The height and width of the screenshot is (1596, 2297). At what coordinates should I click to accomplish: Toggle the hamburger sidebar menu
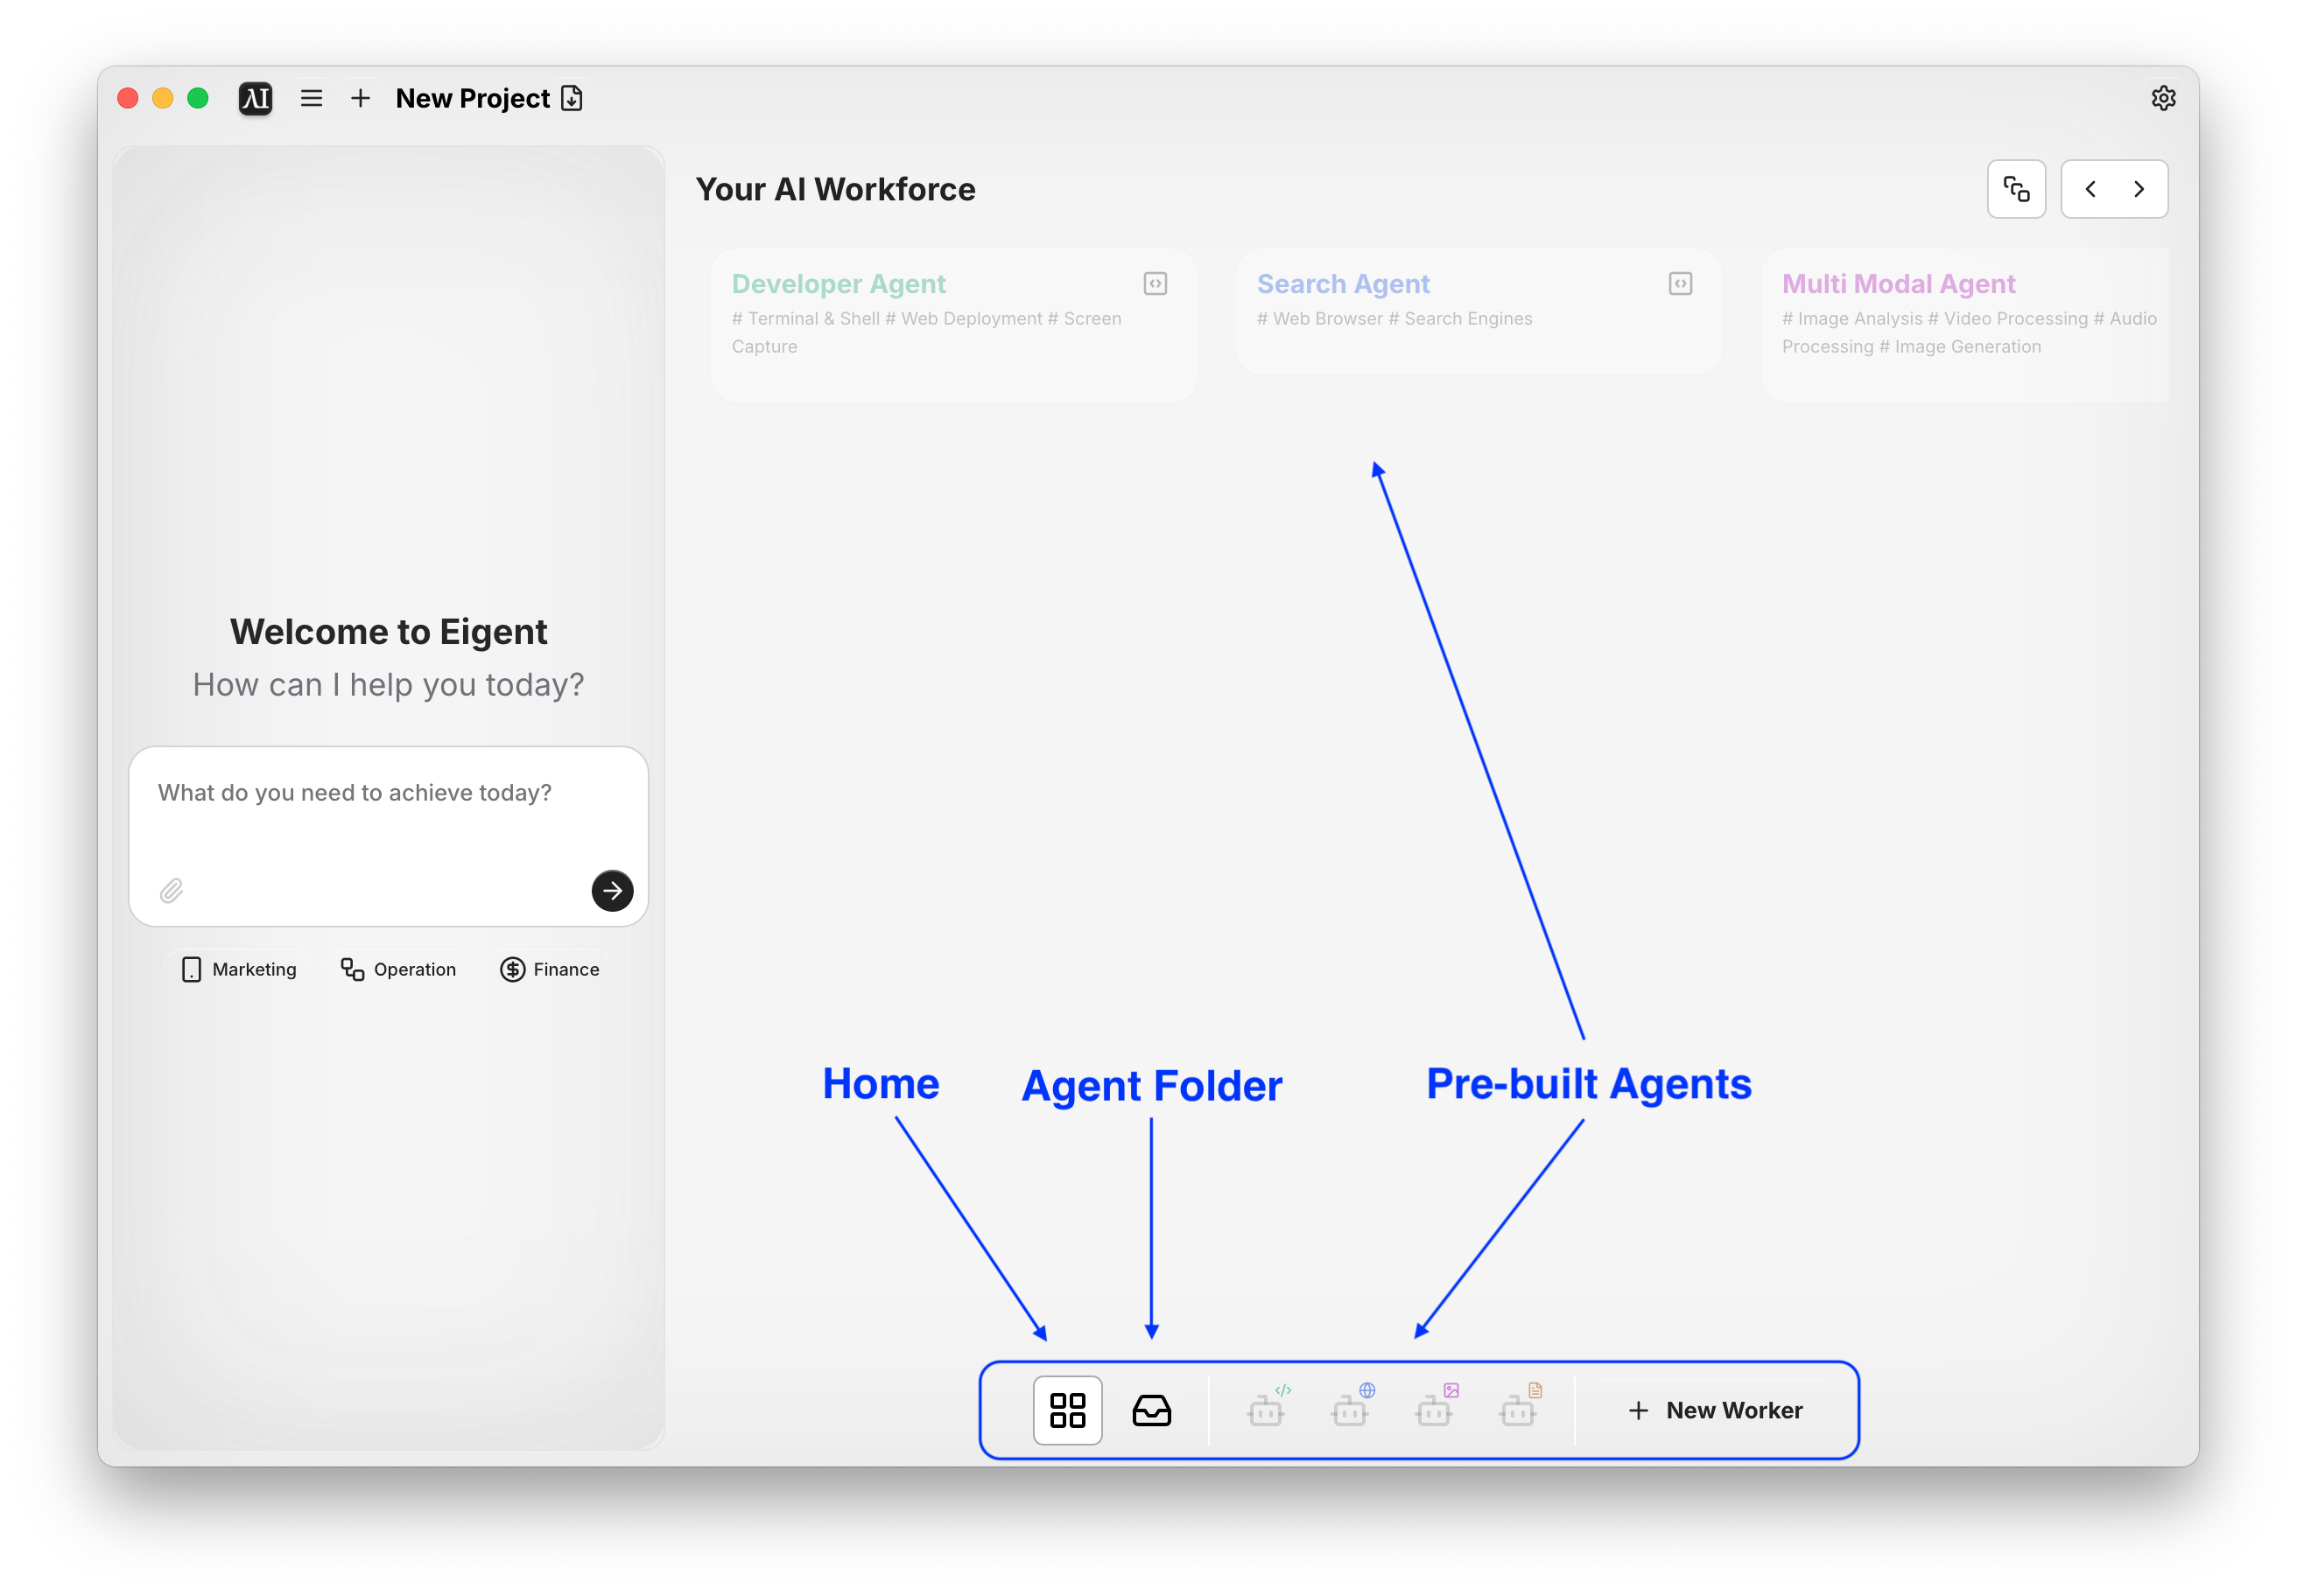pos(311,98)
